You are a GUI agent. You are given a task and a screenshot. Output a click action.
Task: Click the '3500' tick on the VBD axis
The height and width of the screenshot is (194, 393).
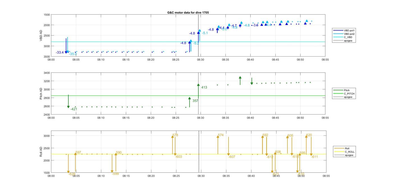(x=47, y=57)
